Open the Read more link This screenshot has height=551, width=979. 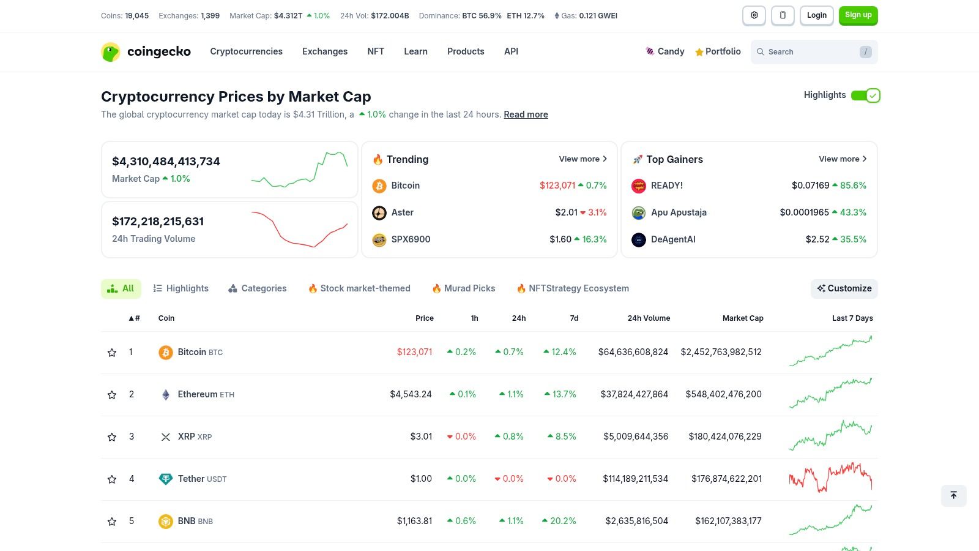coord(525,114)
